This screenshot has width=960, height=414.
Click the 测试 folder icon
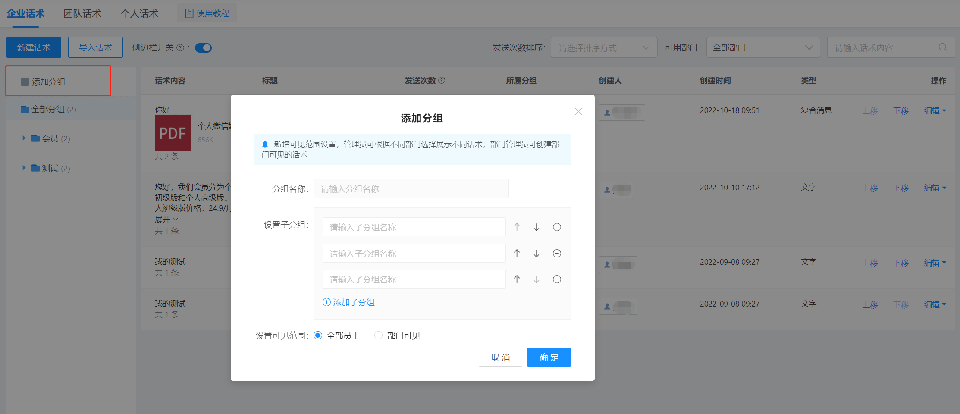pyautogui.click(x=36, y=168)
